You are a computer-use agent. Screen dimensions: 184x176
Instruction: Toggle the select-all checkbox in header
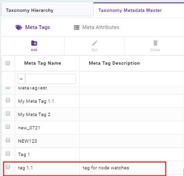point(8,63)
